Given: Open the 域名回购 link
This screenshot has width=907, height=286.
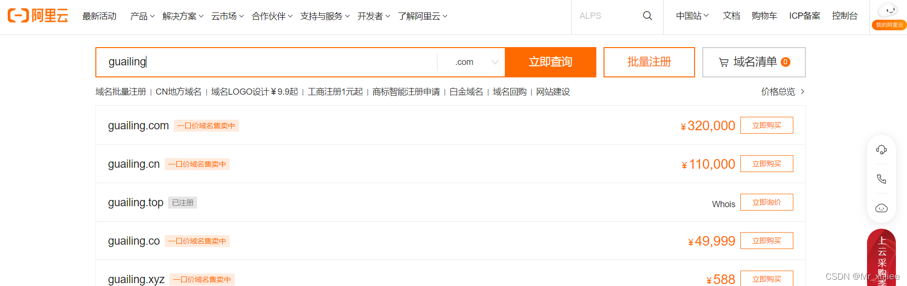Looking at the screenshot, I should (510, 92).
